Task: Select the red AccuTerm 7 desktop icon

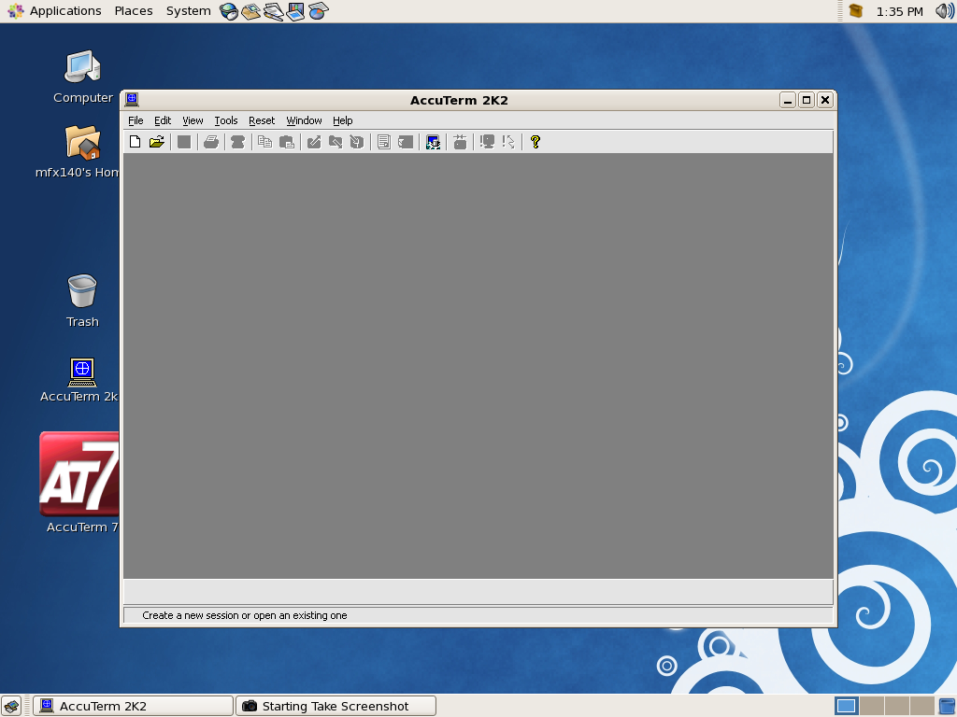Action: (80, 483)
